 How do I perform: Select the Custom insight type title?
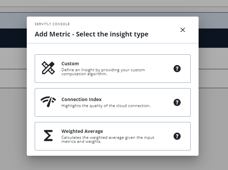point(70,64)
